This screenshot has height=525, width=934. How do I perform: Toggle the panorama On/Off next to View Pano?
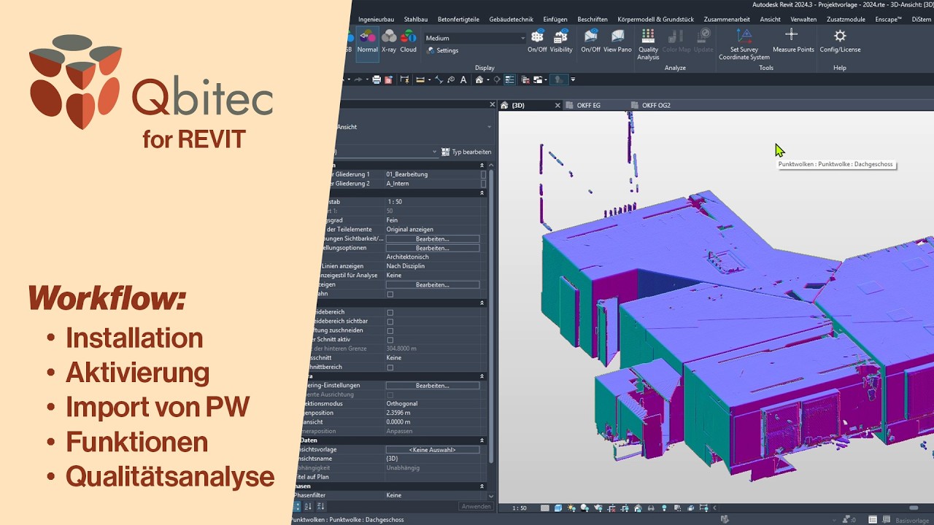click(590, 42)
